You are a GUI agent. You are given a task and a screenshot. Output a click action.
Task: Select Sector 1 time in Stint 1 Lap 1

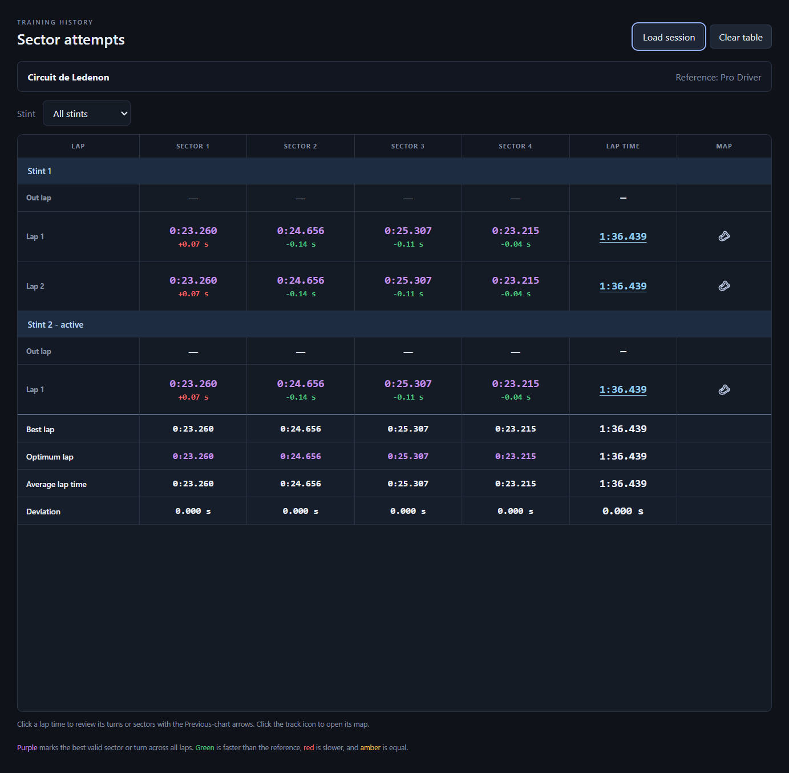tap(193, 231)
